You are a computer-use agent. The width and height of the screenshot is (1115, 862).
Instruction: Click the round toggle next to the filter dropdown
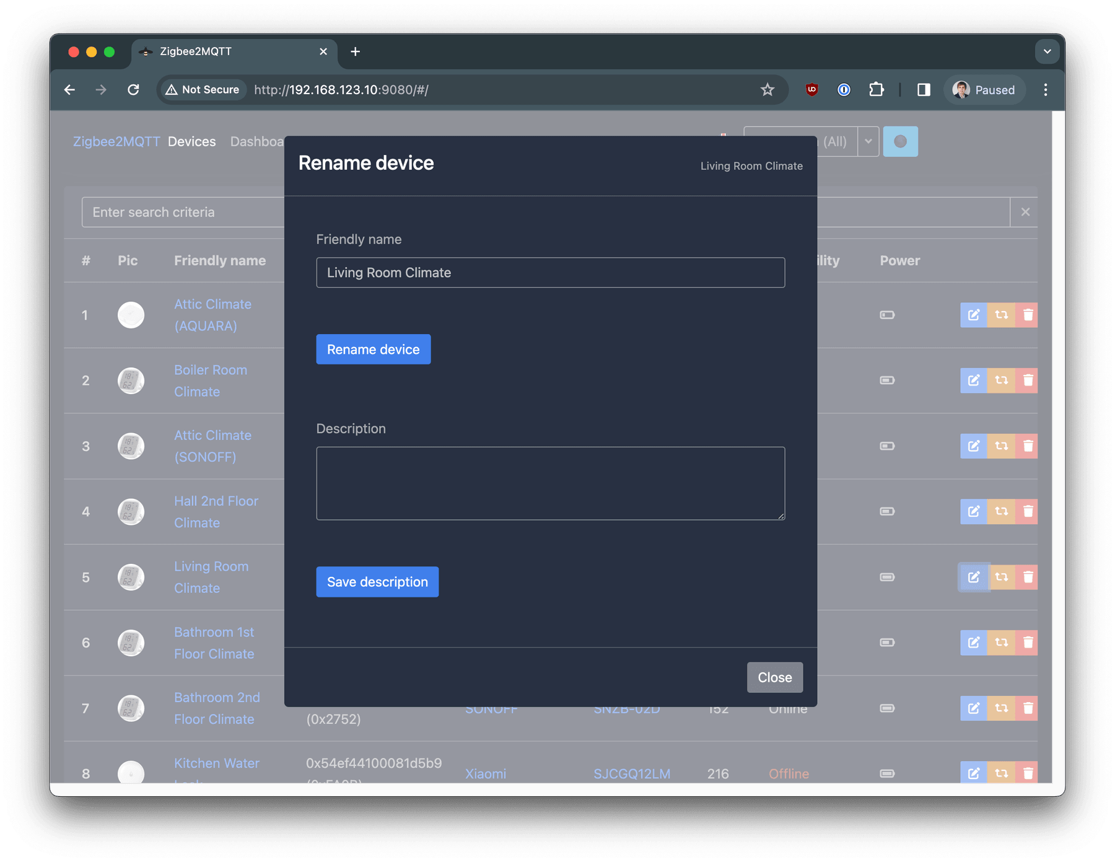(x=900, y=141)
